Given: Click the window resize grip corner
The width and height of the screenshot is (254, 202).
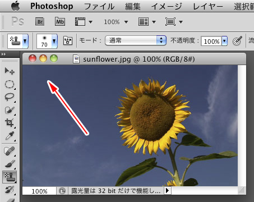Looking at the screenshot, I should click(x=242, y=191).
